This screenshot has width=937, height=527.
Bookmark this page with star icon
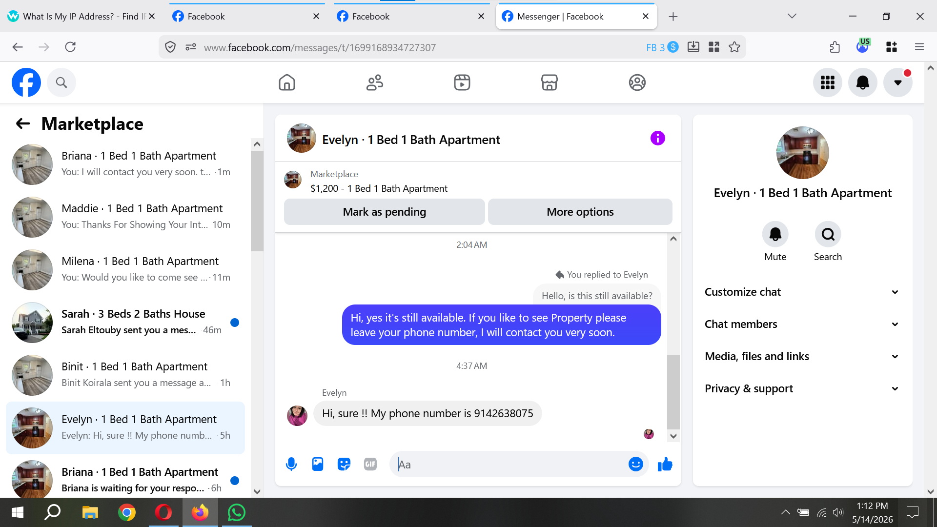734,47
